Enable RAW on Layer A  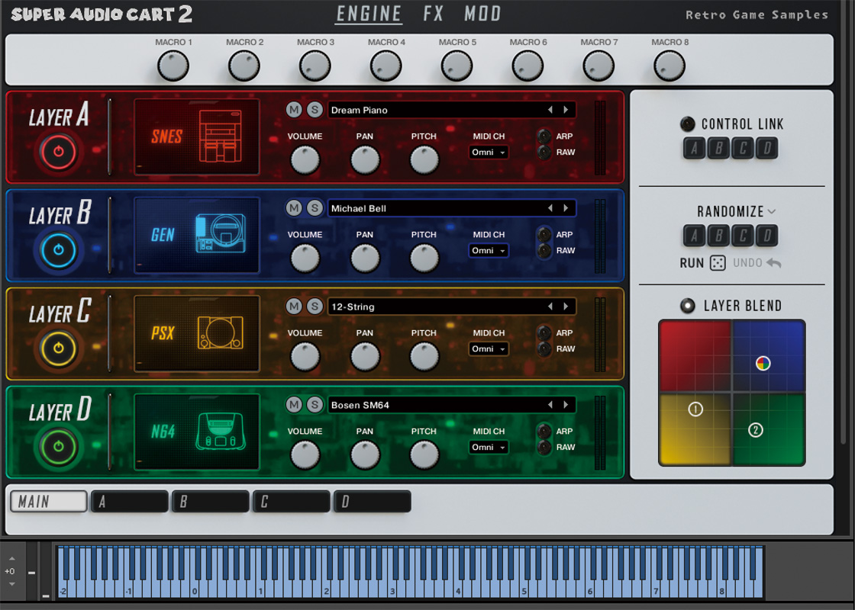click(544, 152)
